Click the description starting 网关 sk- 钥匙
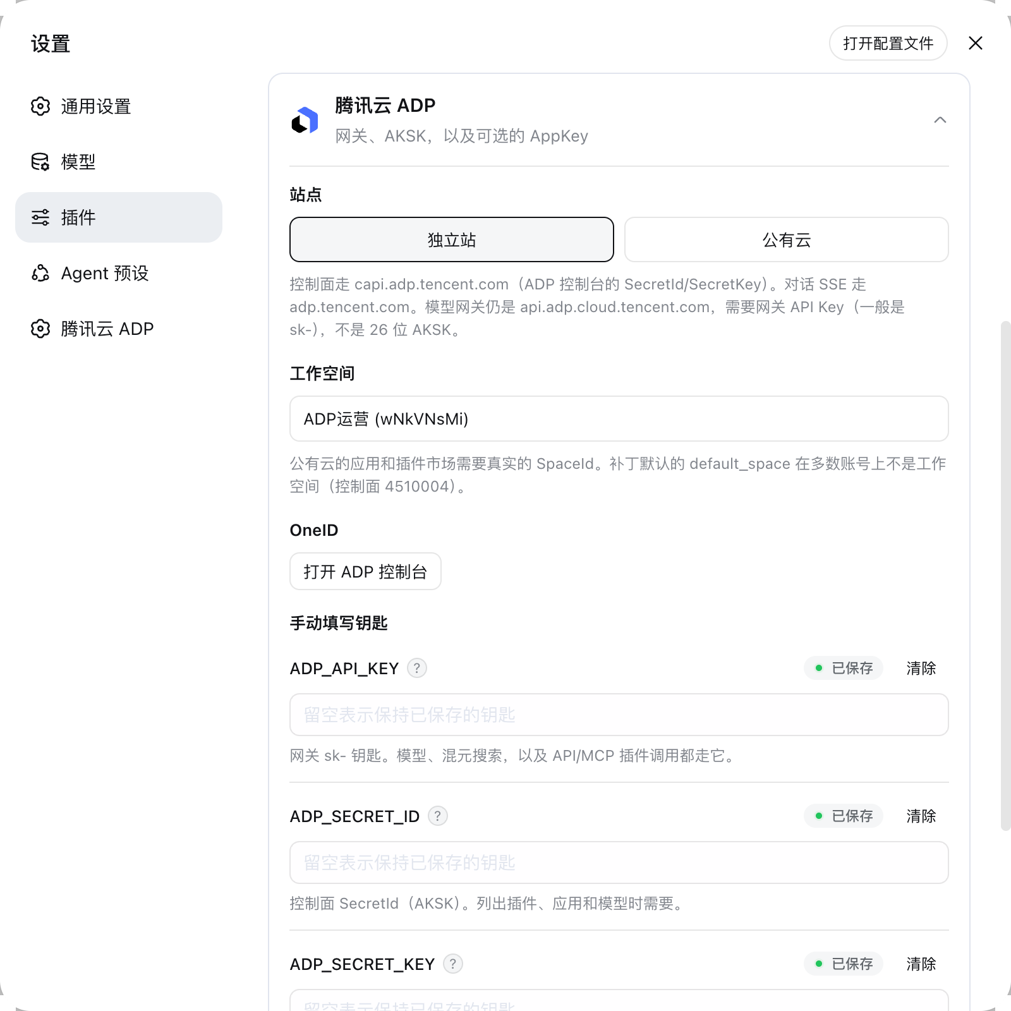 [514, 756]
